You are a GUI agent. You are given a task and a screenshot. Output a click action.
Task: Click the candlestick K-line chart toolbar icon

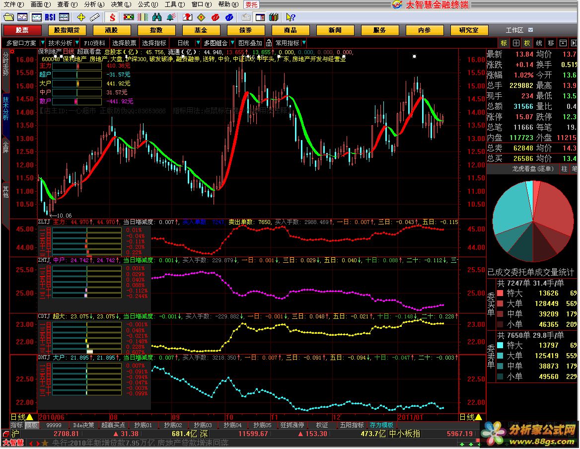pos(36,17)
